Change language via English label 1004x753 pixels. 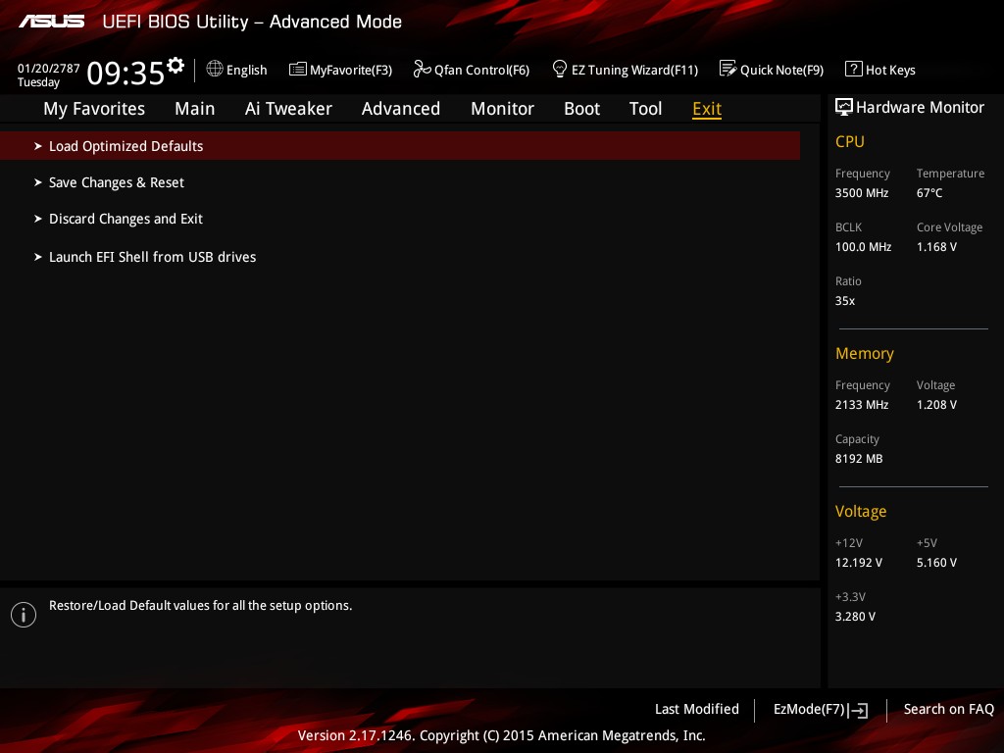click(246, 70)
